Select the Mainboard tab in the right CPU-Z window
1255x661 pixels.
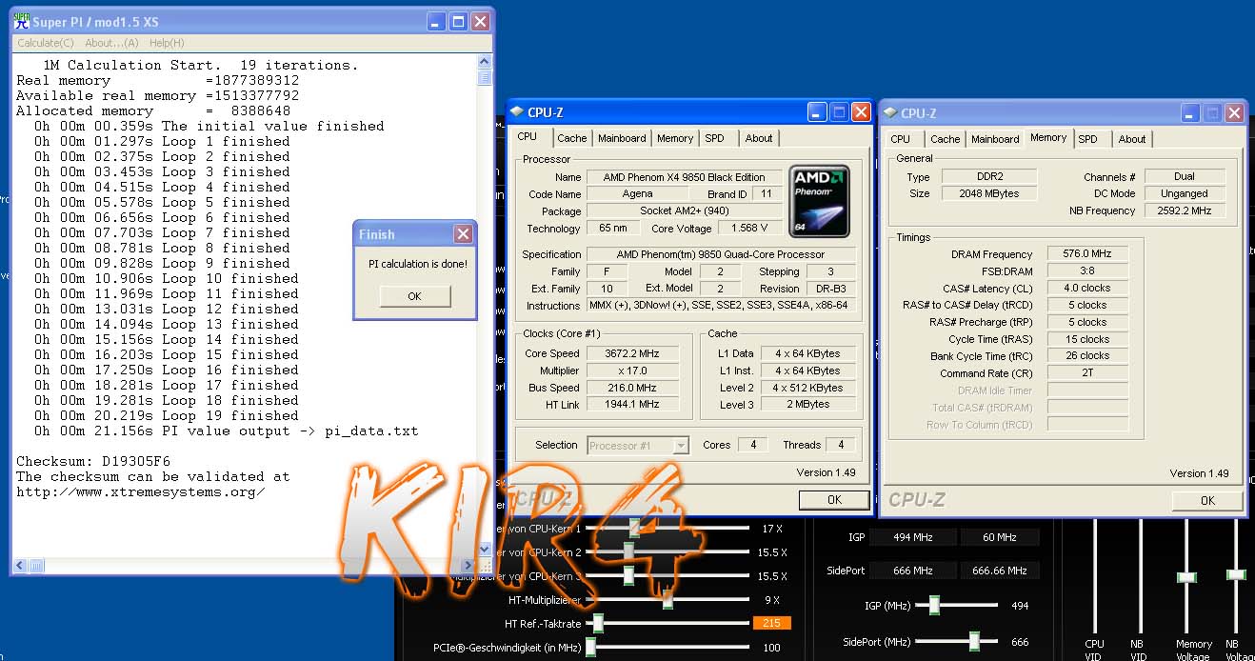(x=995, y=139)
